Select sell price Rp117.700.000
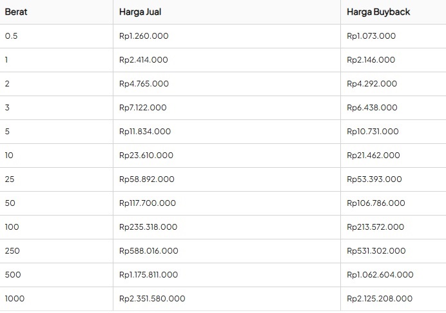Image resolution: width=446 pixels, height=313 pixels. coord(148,203)
